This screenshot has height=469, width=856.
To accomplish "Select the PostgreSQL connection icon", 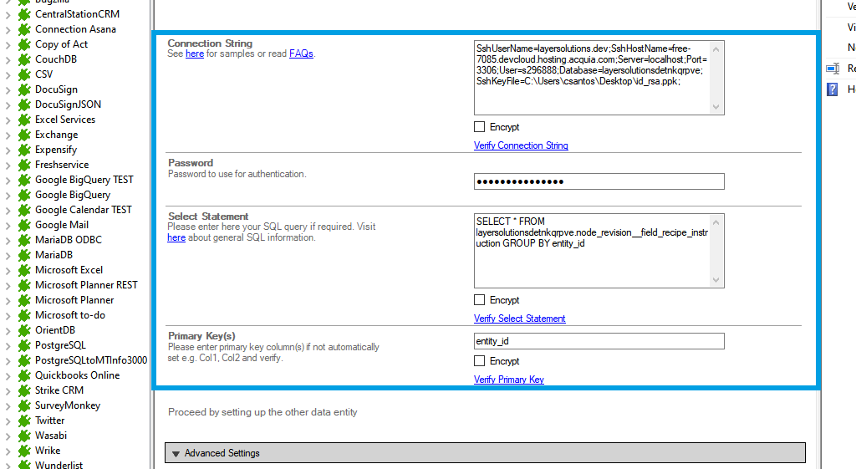I will click(x=24, y=345).
